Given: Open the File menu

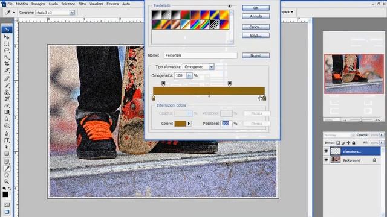Looking at the screenshot, I should (10, 4).
